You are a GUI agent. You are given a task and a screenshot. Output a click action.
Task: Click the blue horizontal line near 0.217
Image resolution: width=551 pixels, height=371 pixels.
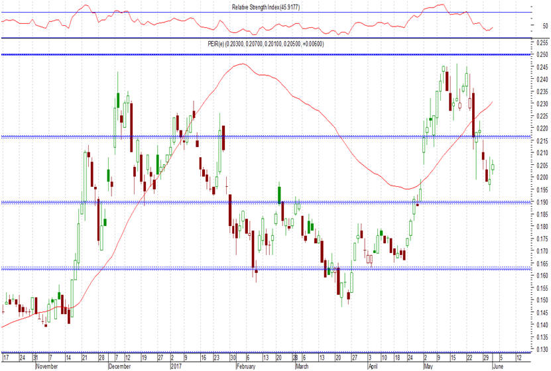[x=266, y=136]
